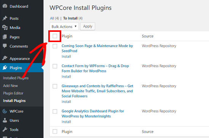The width and height of the screenshot is (209, 138).
Task: Check the Coming Soon Page plugin checkbox
Action: (55, 46)
